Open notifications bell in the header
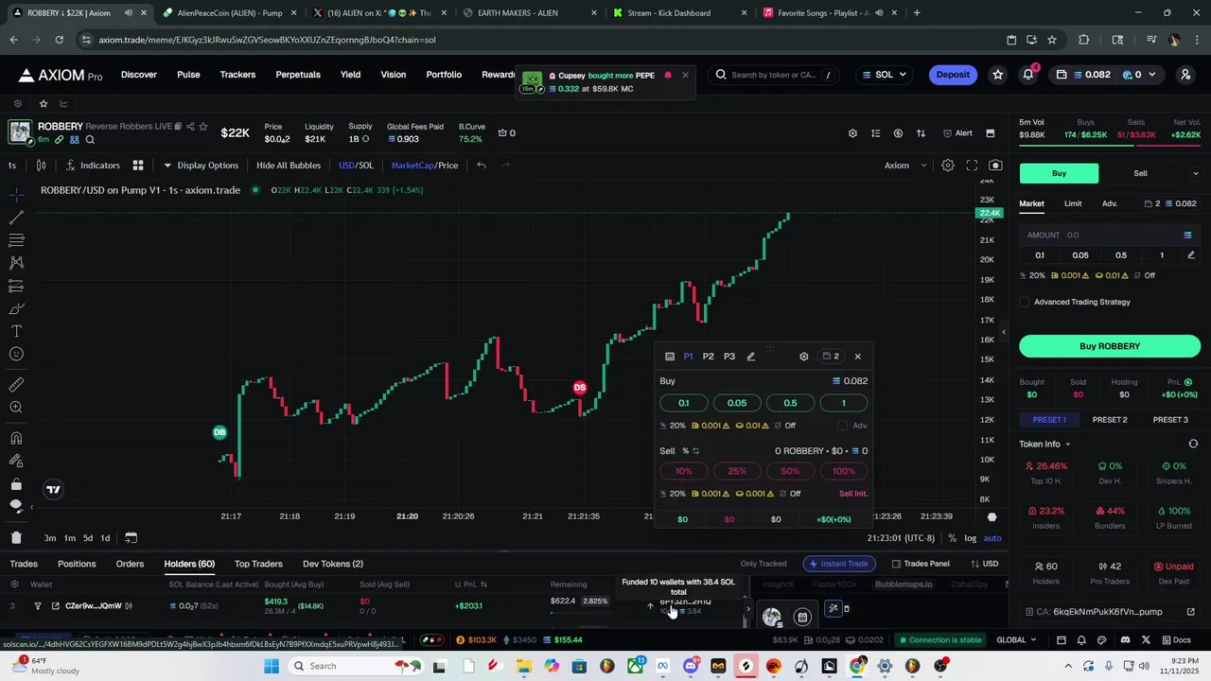The image size is (1211, 681). coord(1028,75)
